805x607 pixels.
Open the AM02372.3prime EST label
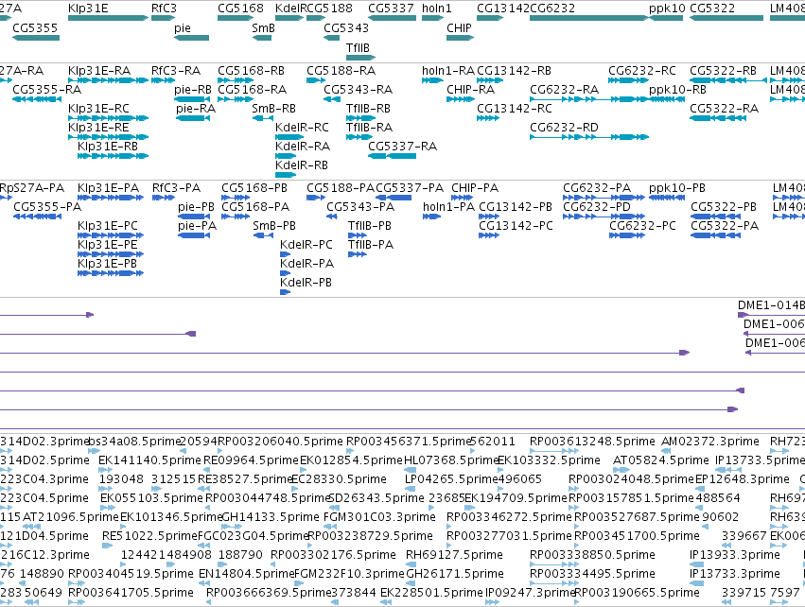710,442
